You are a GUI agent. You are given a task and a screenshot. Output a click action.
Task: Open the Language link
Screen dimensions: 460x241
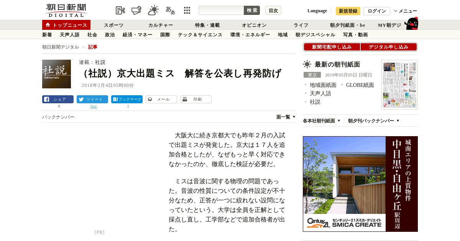(x=317, y=11)
